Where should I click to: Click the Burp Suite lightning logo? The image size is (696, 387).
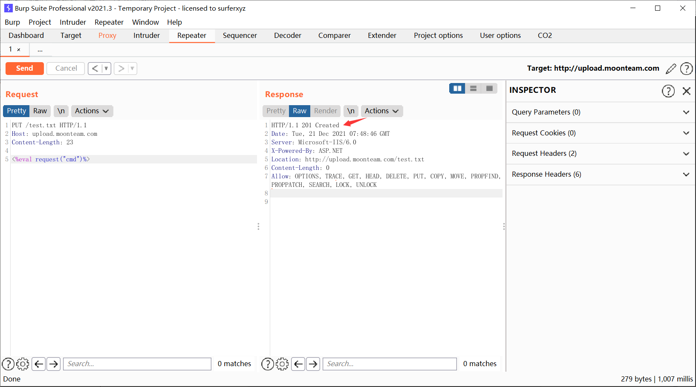click(x=8, y=8)
